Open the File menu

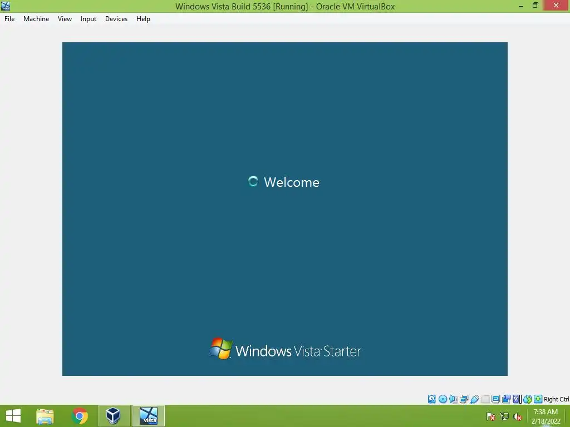tap(9, 19)
